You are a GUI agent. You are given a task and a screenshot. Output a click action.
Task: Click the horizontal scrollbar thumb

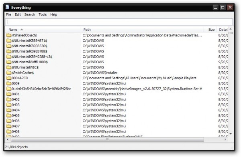click(x=107, y=139)
